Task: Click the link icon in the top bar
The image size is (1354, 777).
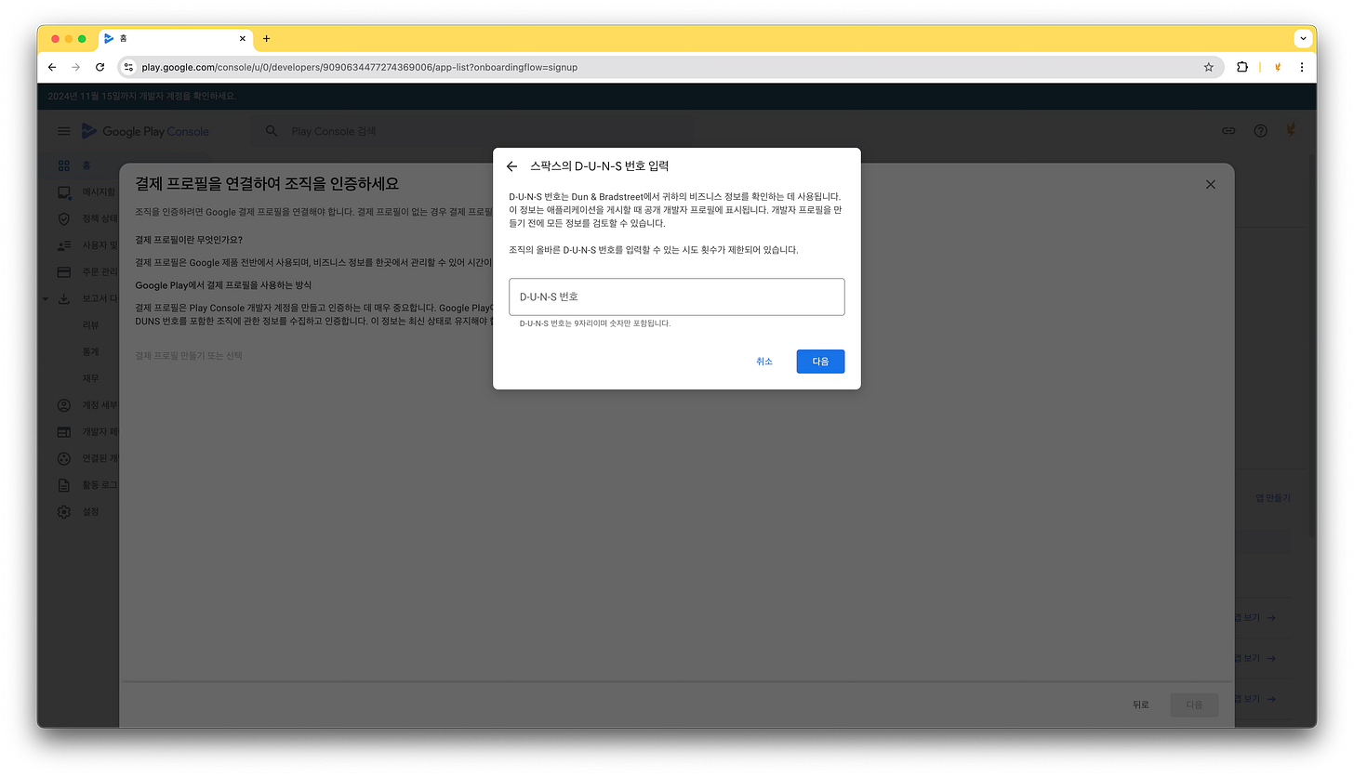Action: tap(1228, 131)
